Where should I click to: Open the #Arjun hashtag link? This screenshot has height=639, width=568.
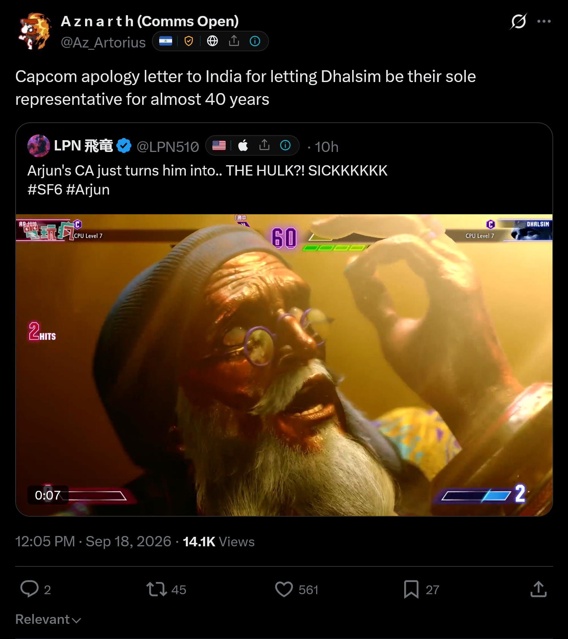click(x=88, y=190)
